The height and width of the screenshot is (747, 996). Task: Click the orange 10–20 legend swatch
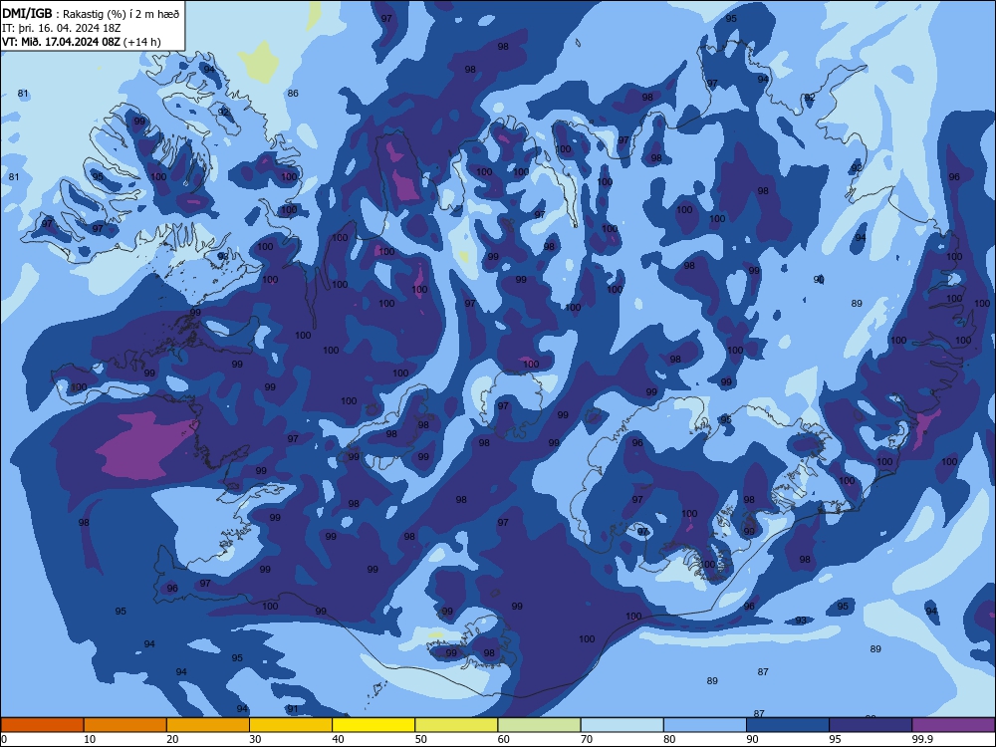pyautogui.click(x=125, y=725)
